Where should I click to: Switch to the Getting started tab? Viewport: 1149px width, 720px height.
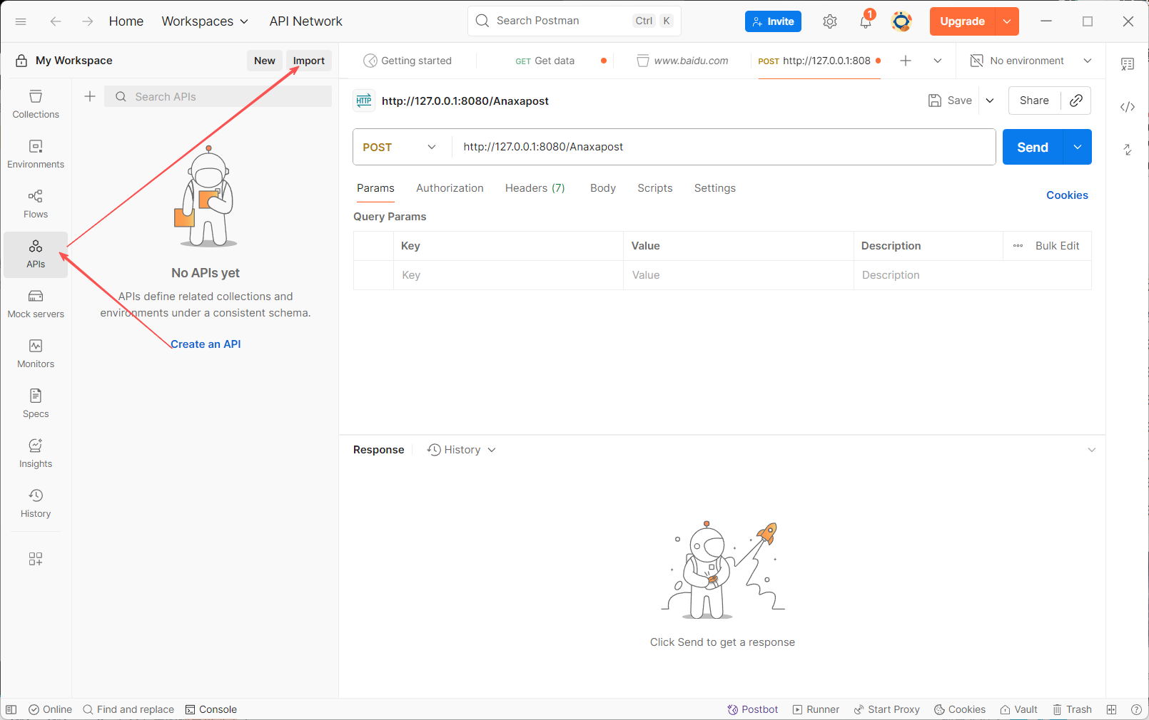point(408,61)
